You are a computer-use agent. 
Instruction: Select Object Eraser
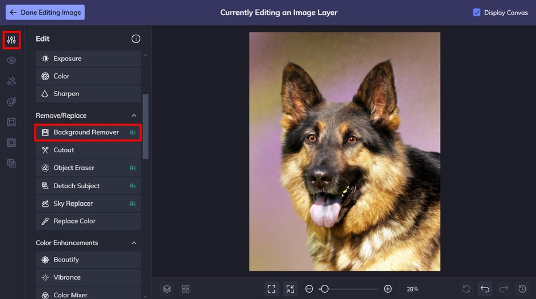coord(88,168)
